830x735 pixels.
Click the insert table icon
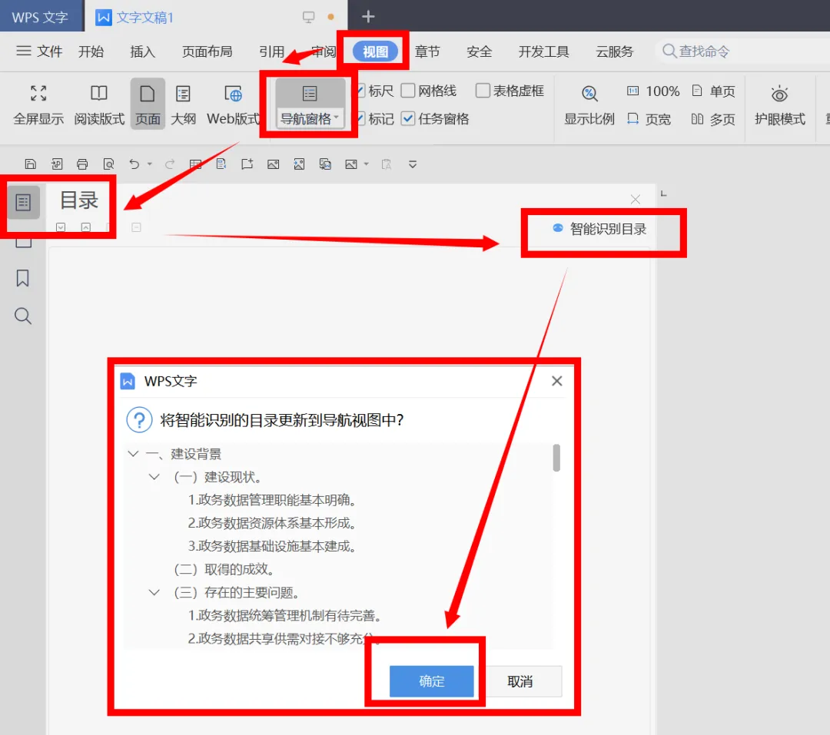tap(195, 164)
